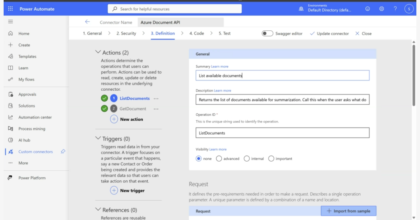Select the 3. Definition step
This screenshot has width=420, height=220.
tap(162, 33)
